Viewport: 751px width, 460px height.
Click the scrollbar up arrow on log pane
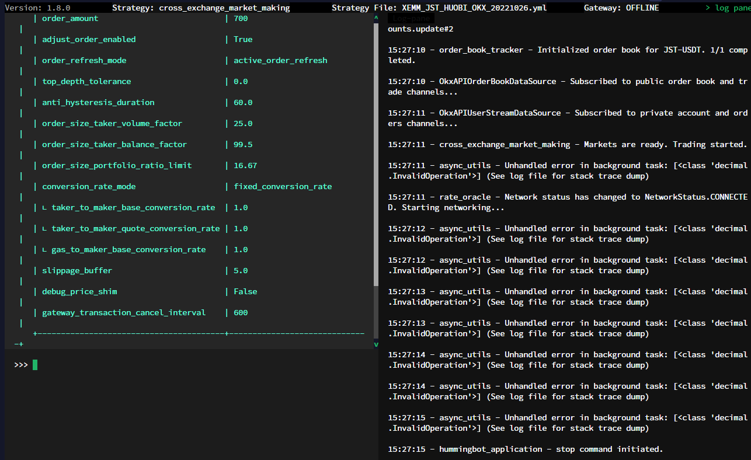pyautogui.click(x=376, y=18)
